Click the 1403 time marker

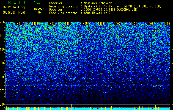tap(51, 24)
